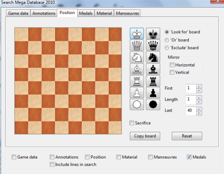
Task: Select the black queen piece
Action: point(153,45)
